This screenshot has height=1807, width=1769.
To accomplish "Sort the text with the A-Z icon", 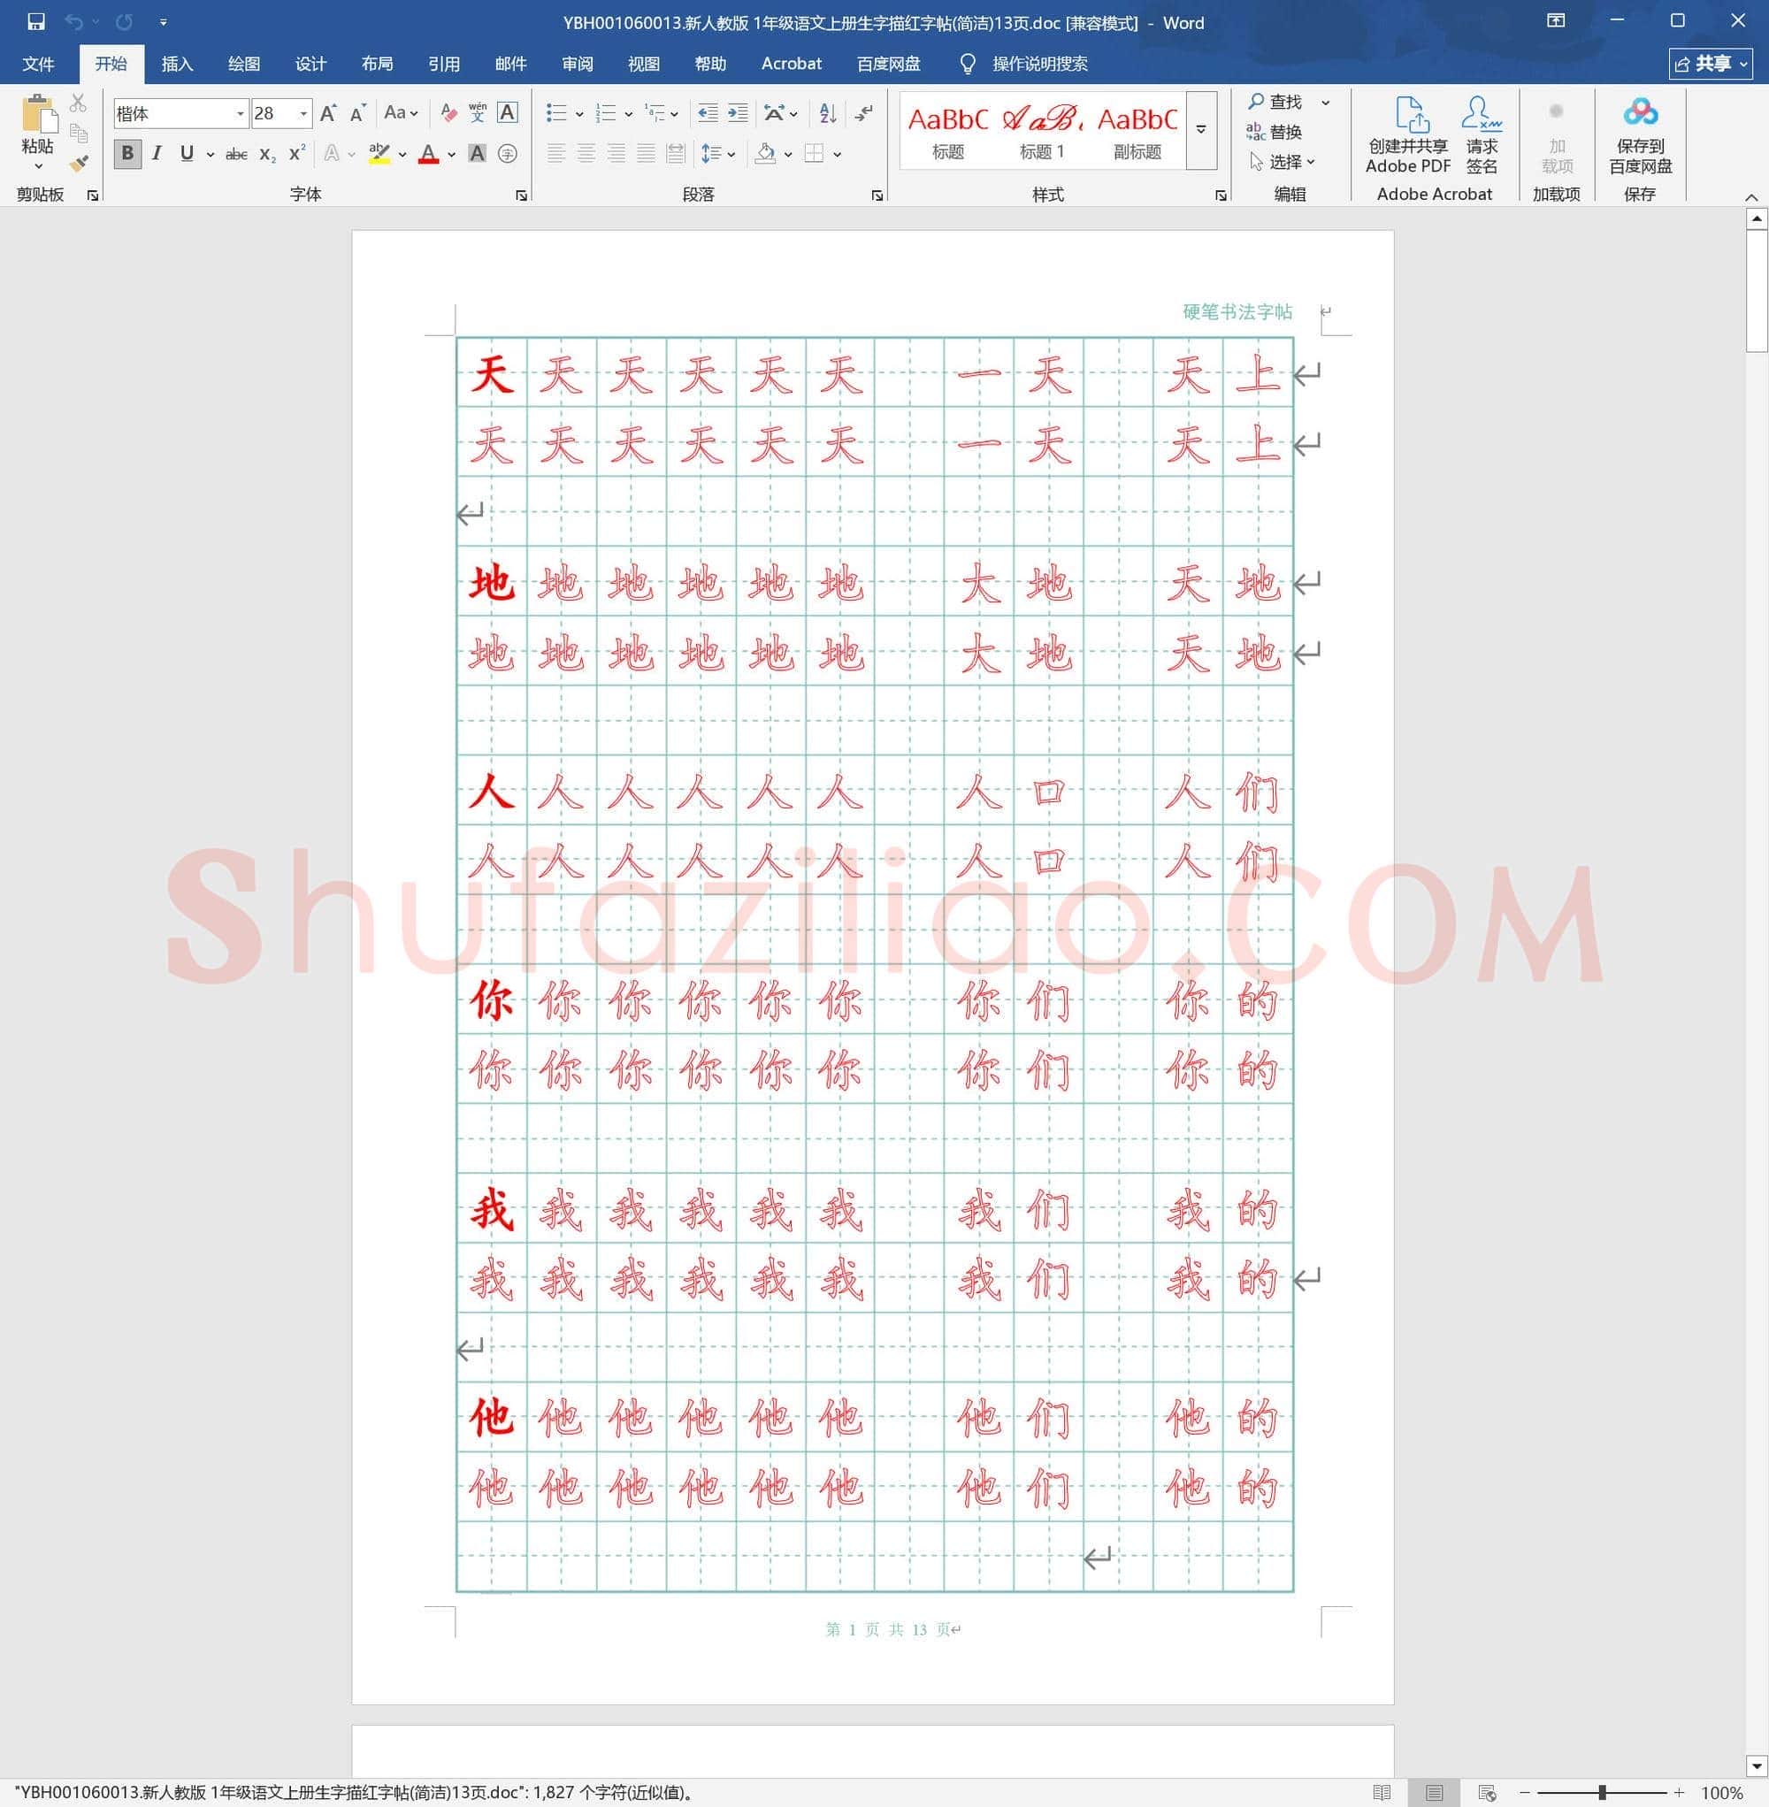I will coord(828,113).
